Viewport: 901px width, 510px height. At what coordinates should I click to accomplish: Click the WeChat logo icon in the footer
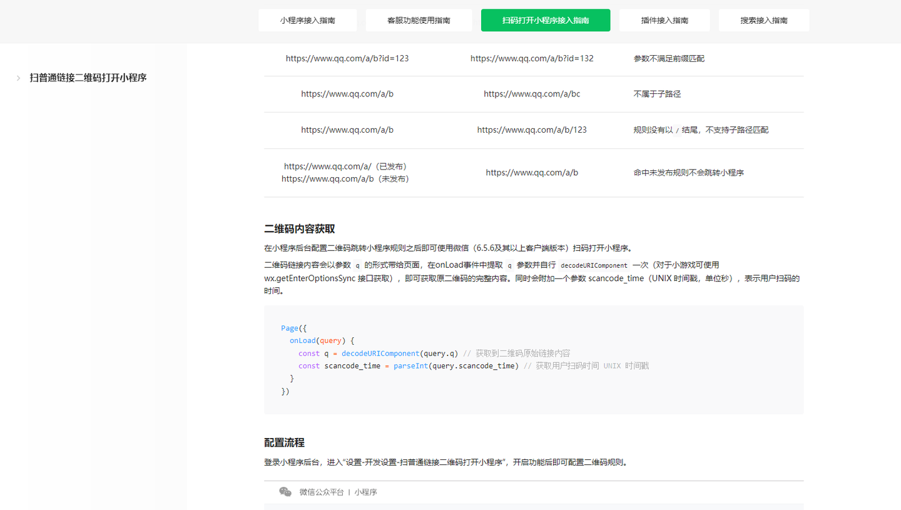(x=285, y=492)
